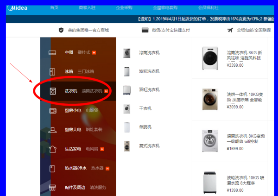Image resolution: width=278 pixels, height=196 pixels.
Task: Open 滚筒洗衣机 in the submenu list
Action: 149,53
